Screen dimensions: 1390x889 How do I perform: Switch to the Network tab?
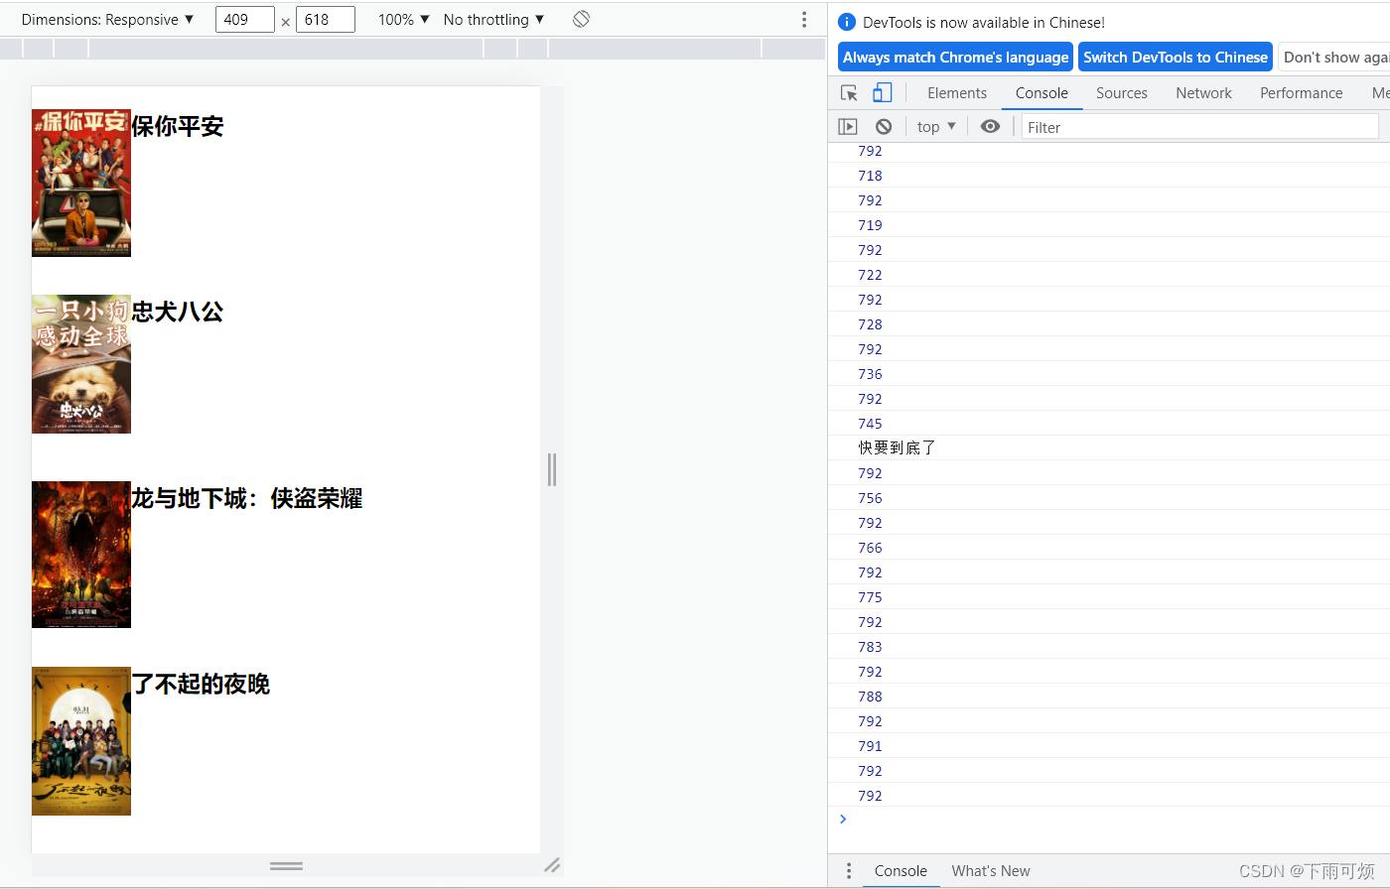coord(1203,93)
